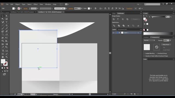Open graphic Style dropdown in control bar
The width and height of the screenshot is (175, 98).
click(91, 8)
